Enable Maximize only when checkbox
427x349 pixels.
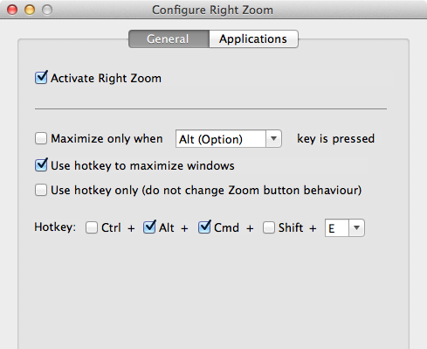pyautogui.click(x=41, y=138)
